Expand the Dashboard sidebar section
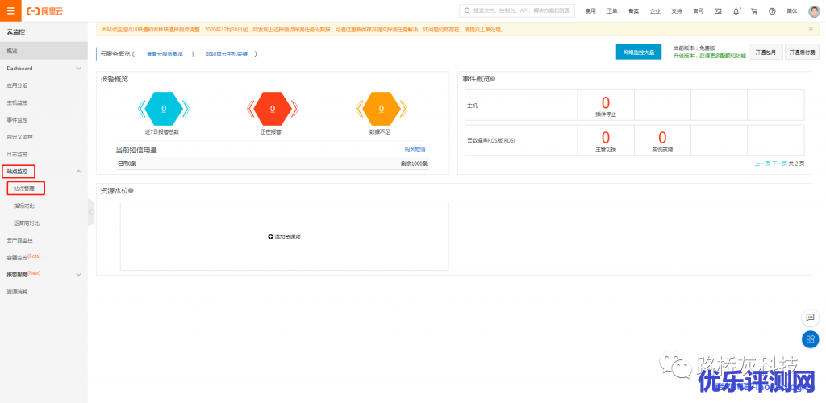Viewport: 826px width, 403px height. tap(78, 69)
